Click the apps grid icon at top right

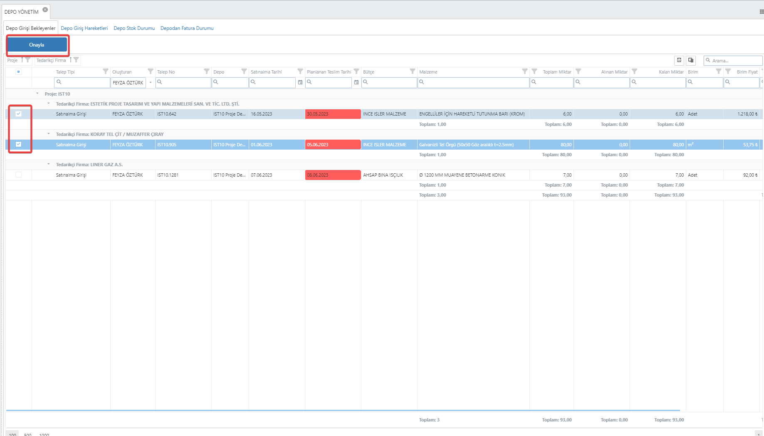[x=761, y=12]
